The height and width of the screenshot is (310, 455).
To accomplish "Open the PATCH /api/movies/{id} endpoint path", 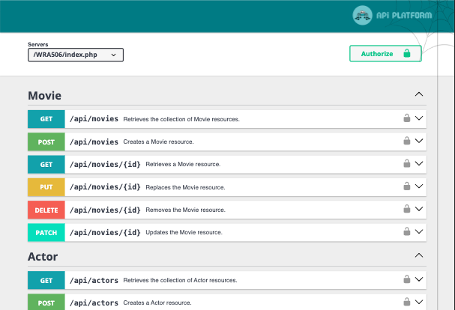I will 105,232.
